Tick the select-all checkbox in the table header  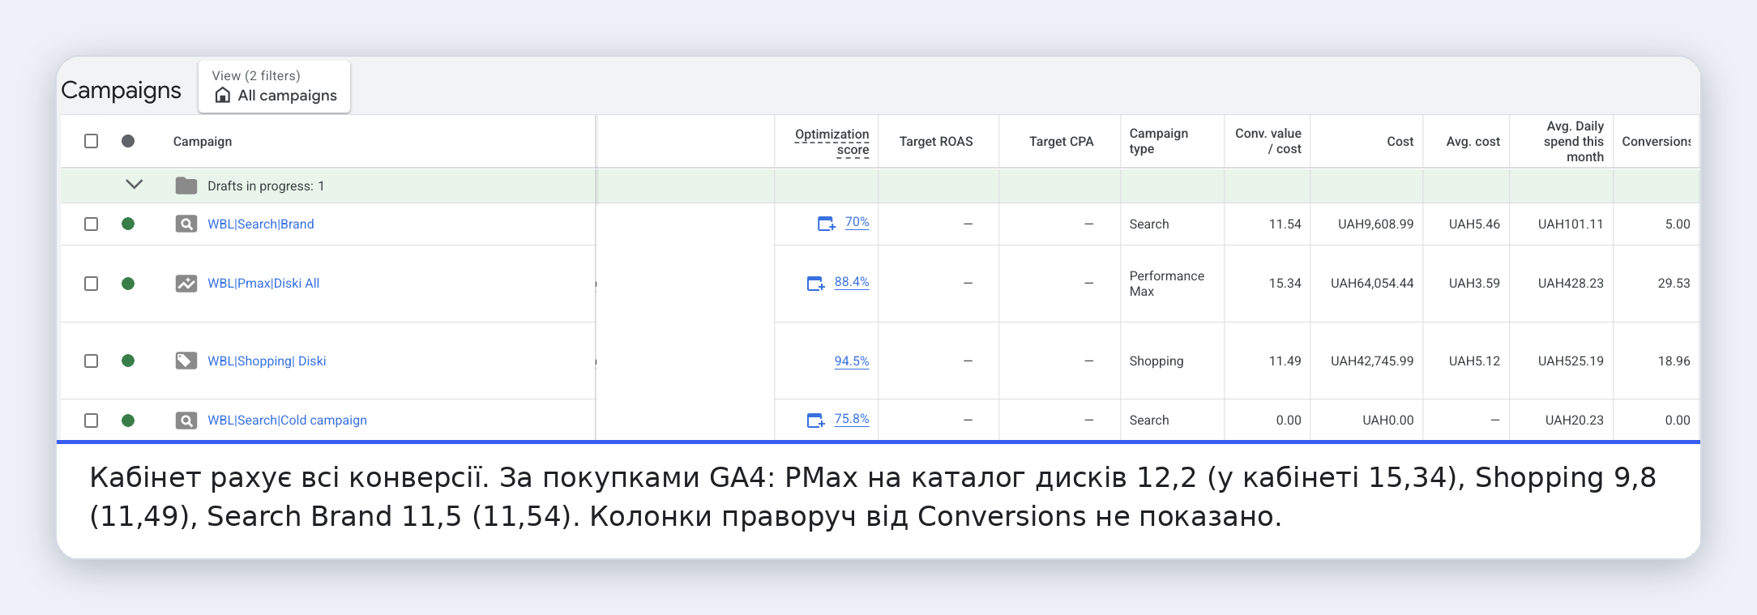(x=92, y=141)
